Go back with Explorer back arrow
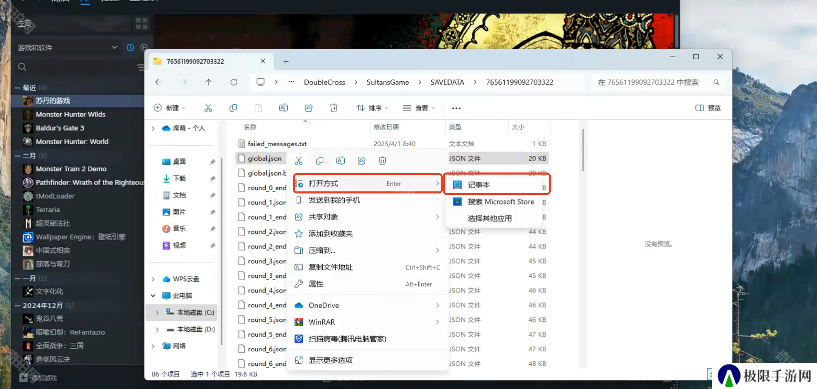 pyautogui.click(x=158, y=82)
